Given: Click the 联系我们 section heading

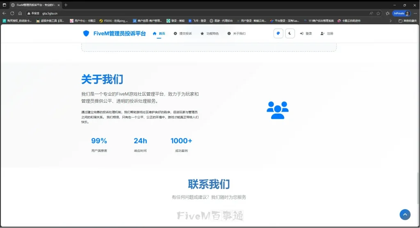Looking at the screenshot, I should (x=209, y=184).
